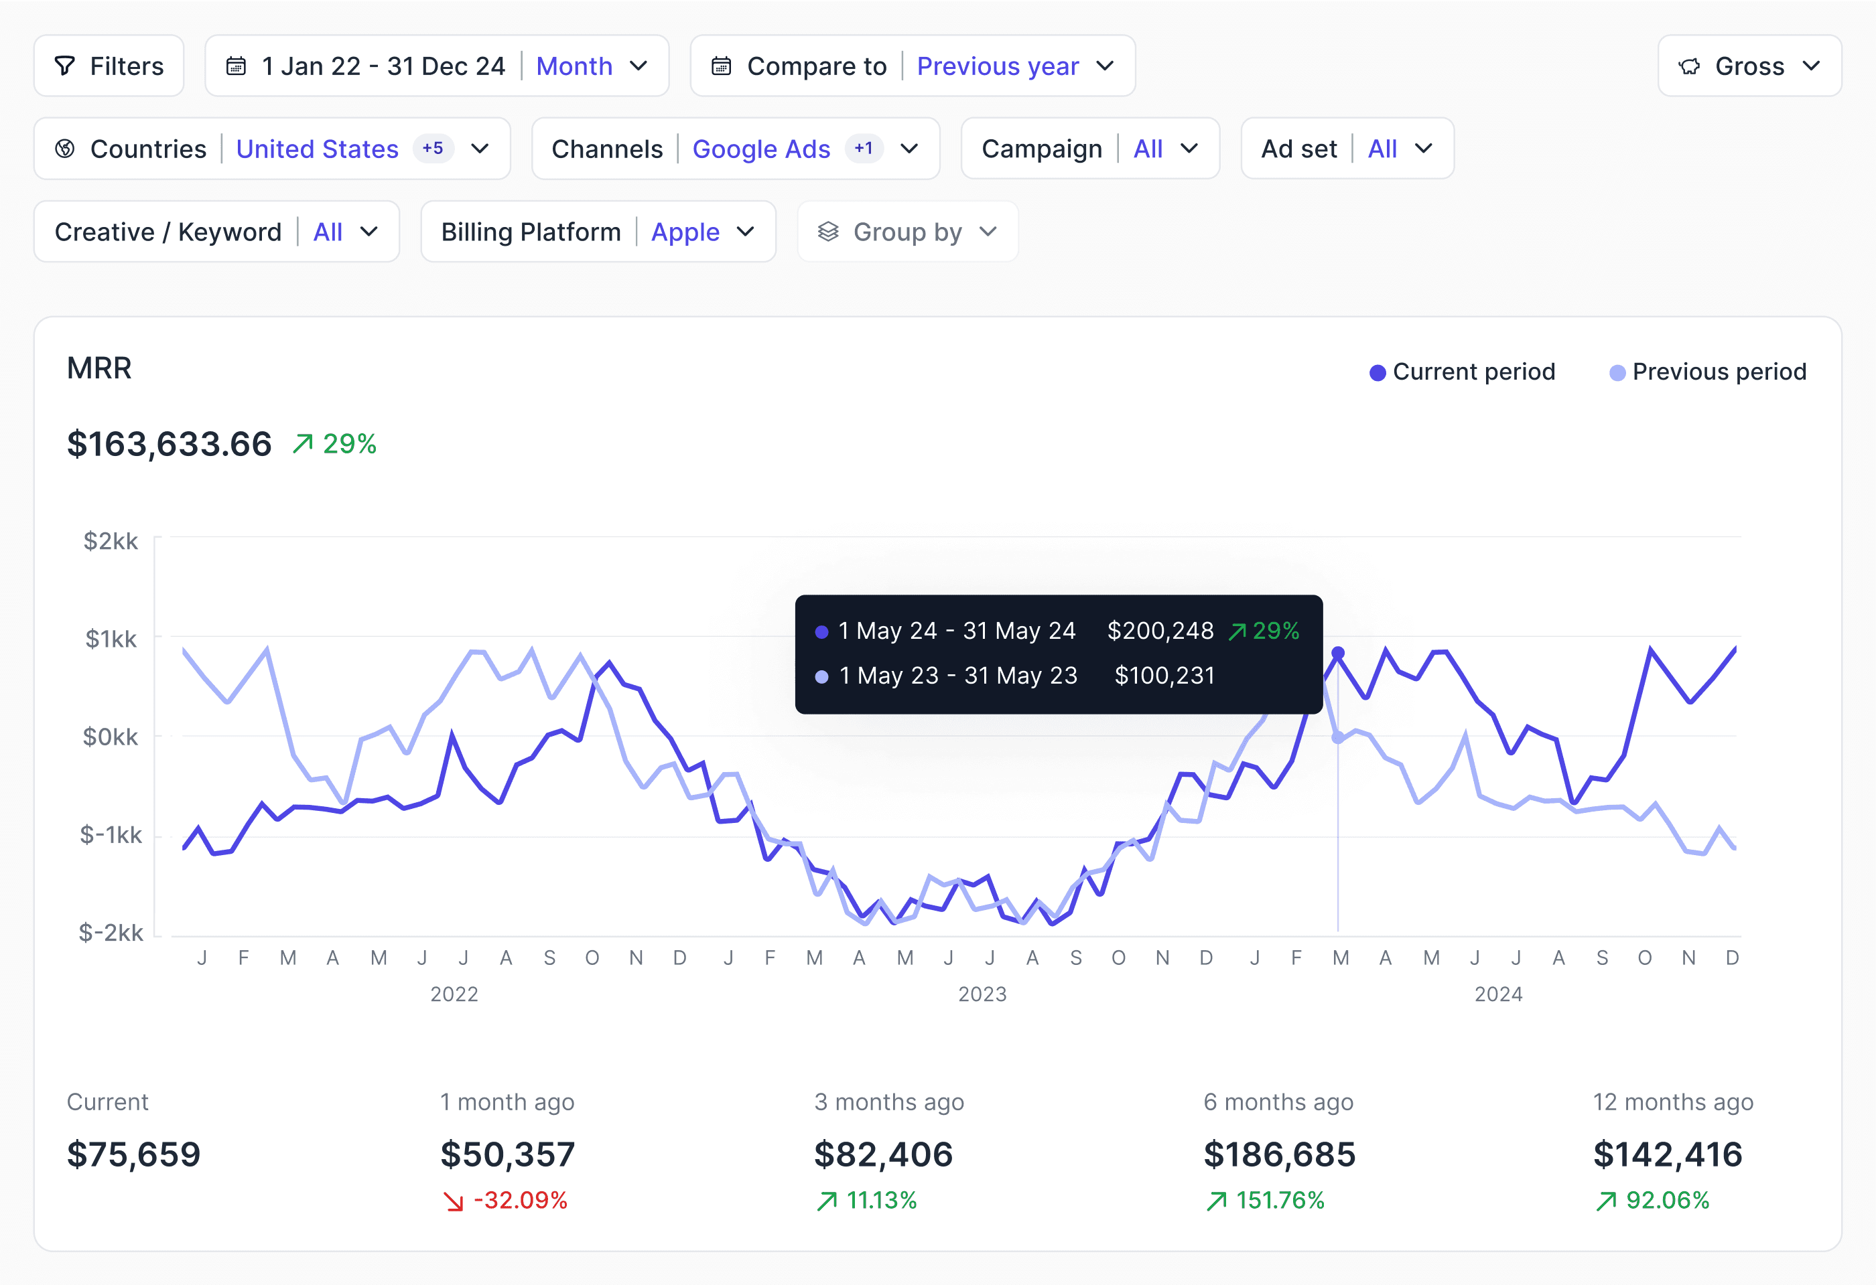Click the piggy bank icon next to Gross
Image resolution: width=1876 pixels, height=1285 pixels.
1690,66
